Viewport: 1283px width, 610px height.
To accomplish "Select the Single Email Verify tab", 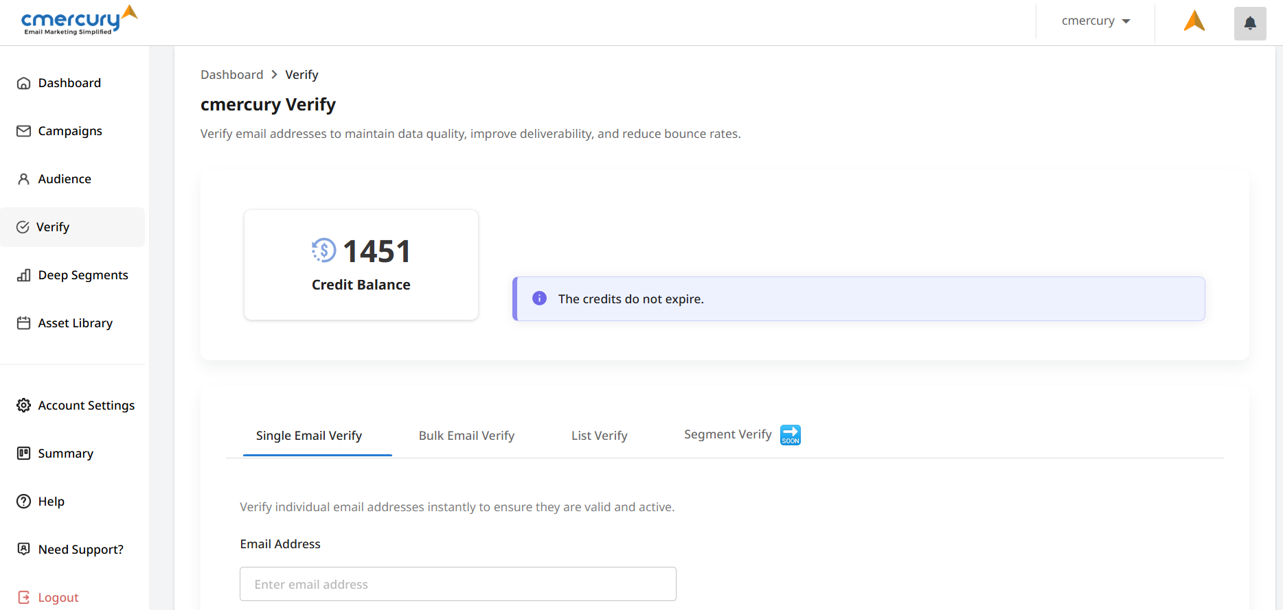I will click(x=309, y=436).
